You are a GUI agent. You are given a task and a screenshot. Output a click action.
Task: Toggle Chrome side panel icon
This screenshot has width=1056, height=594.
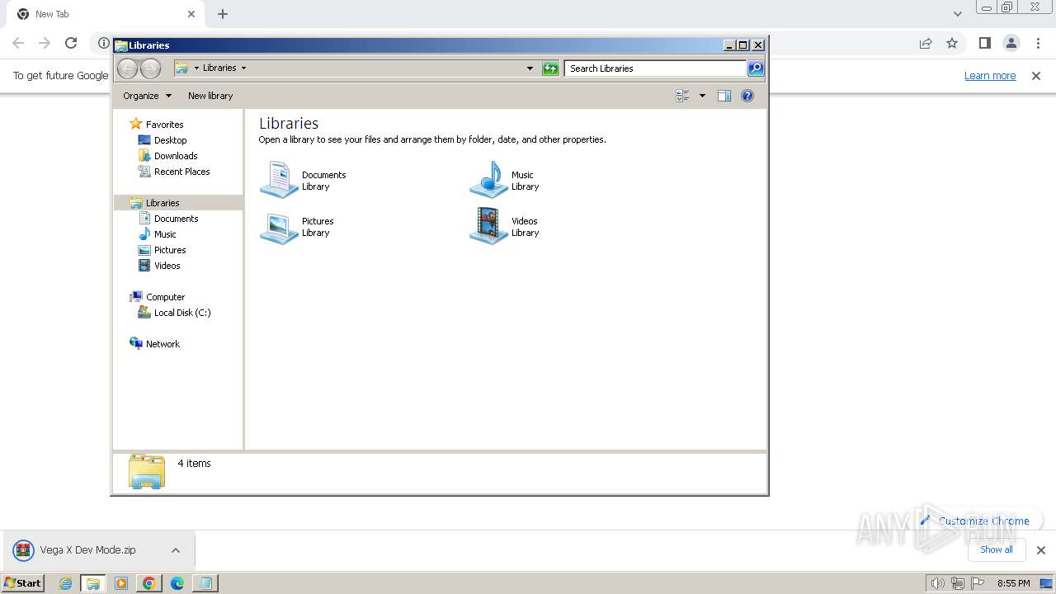(x=985, y=43)
